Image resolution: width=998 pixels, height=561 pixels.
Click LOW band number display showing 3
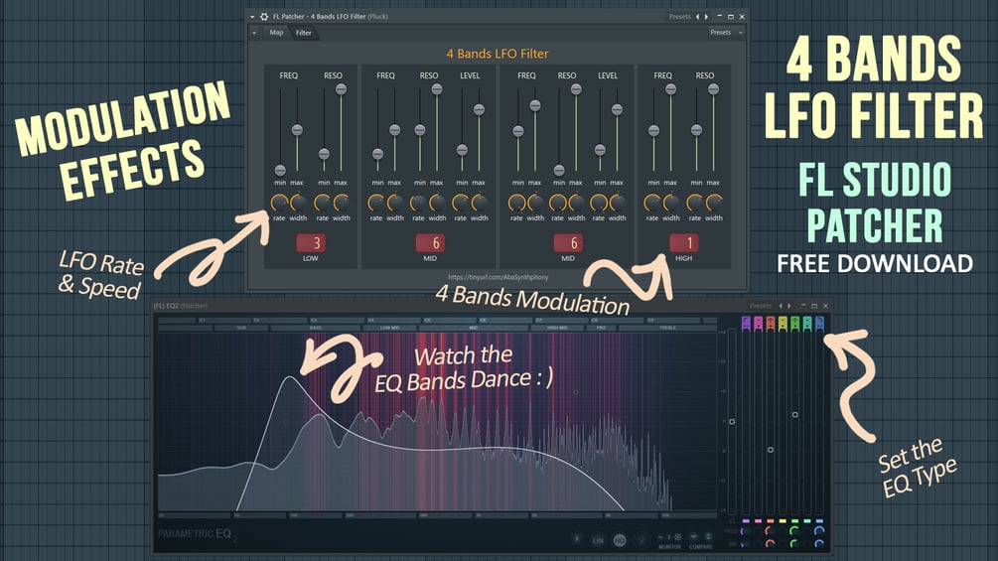coord(311,243)
